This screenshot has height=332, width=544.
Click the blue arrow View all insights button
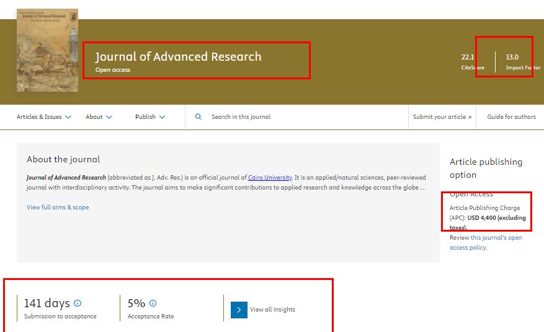pyautogui.click(x=239, y=310)
